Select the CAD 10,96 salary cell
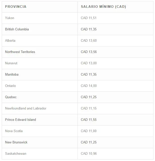This screenshot has width=155, height=161. click(89, 153)
